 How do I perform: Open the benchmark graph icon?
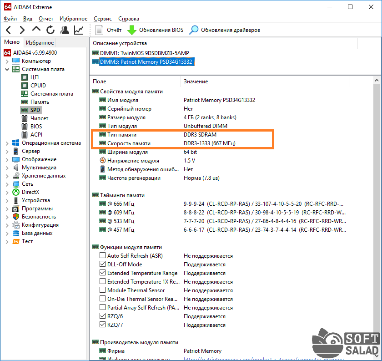point(79,30)
